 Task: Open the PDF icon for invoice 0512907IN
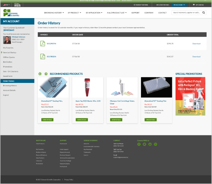point(43,44)
